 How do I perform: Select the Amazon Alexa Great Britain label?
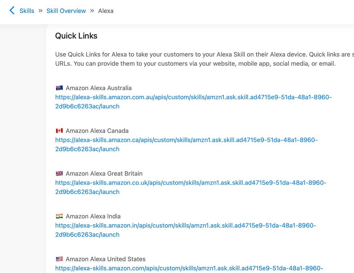tap(104, 173)
